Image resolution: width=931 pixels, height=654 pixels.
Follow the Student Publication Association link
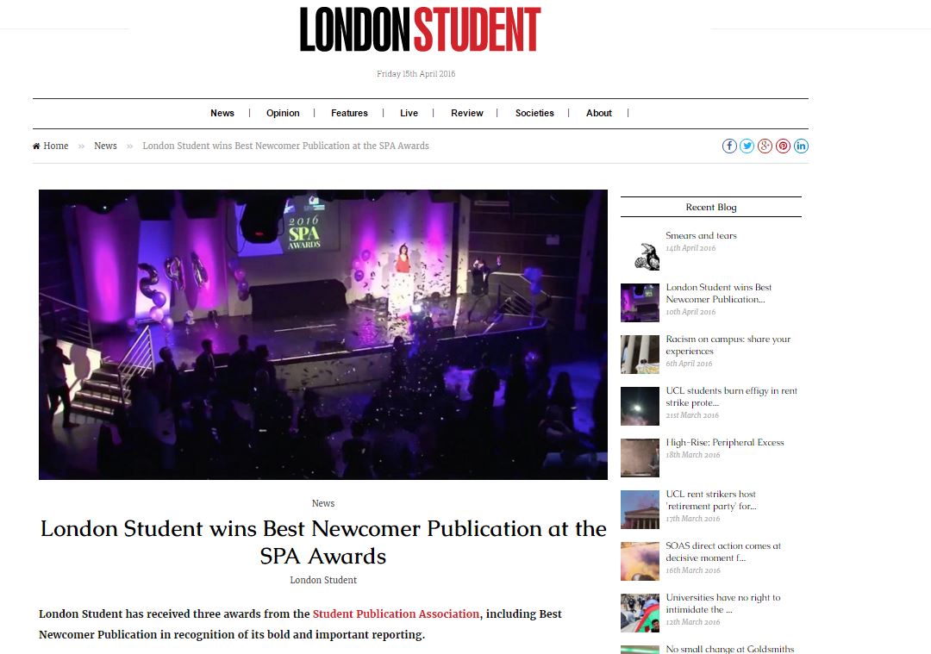[x=396, y=614]
